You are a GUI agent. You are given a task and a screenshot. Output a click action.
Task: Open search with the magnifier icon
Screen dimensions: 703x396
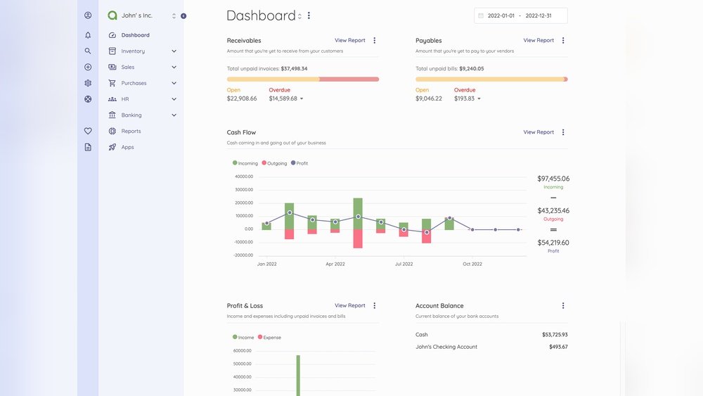88,51
